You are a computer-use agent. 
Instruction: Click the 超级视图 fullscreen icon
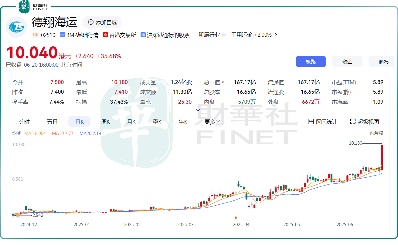click(352, 122)
